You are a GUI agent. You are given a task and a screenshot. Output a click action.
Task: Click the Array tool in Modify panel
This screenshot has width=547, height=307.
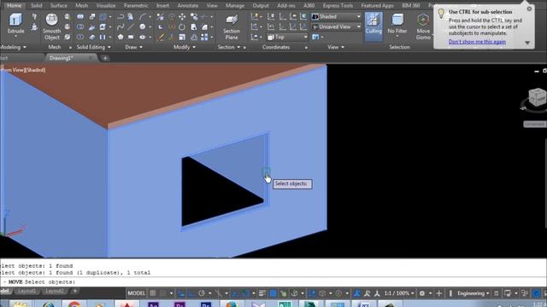pyautogui.click(x=204, y=37)
